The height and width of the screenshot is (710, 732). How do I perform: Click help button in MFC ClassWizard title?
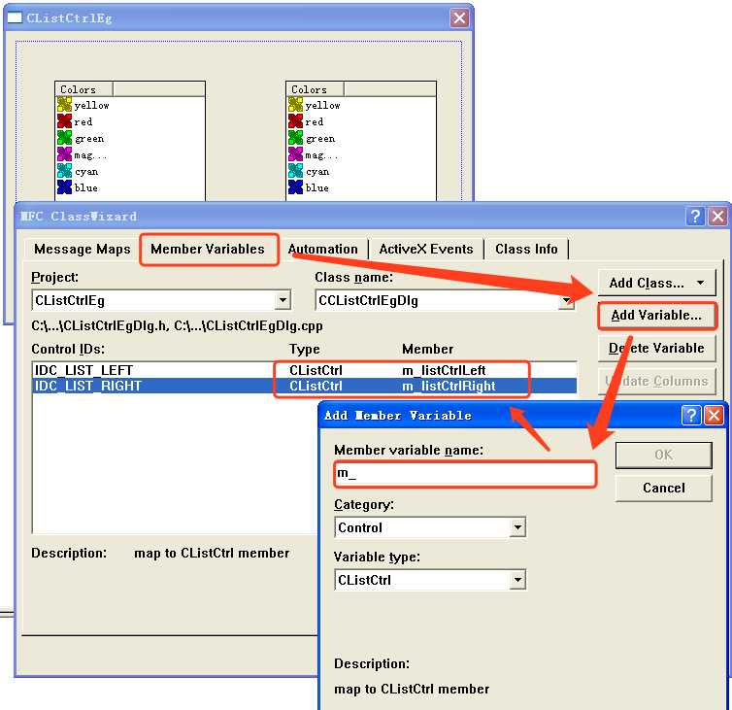(695, 217)
